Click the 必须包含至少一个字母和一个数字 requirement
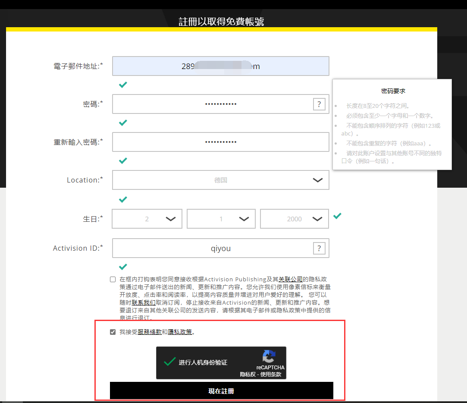This screenshot has width=467, height=403. tap(390, 116)
